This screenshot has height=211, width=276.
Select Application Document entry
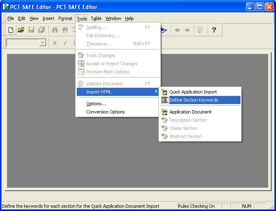(200, 112)
